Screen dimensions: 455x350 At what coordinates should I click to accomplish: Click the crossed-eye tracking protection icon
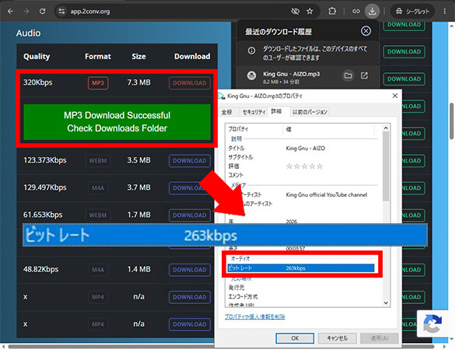point(295,12)
